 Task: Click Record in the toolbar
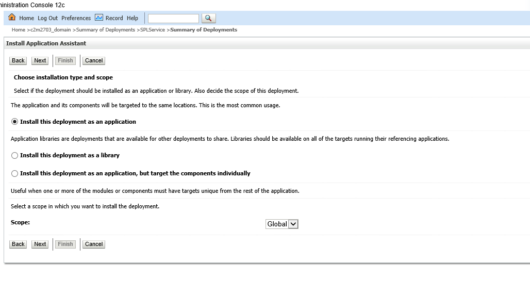tap(114, 18)
